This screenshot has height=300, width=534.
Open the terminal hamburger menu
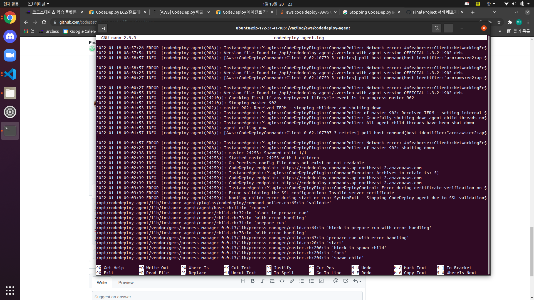click(448, 28)
